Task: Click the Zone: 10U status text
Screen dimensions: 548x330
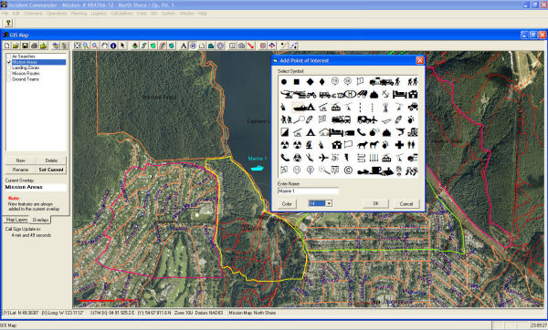Action: [x=184, y=313]
